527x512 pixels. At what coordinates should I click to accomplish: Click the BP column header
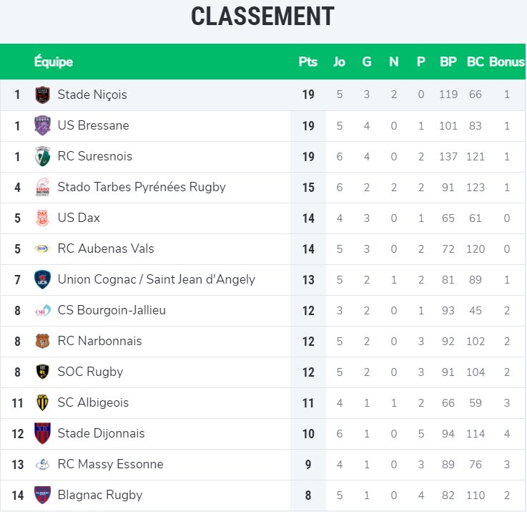pos(448,62)
